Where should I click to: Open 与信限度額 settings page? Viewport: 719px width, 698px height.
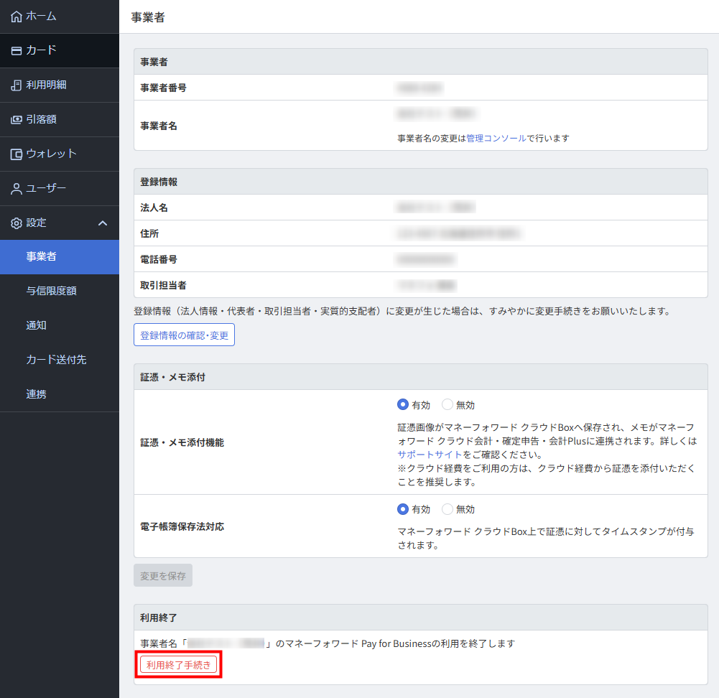point(51,291)
